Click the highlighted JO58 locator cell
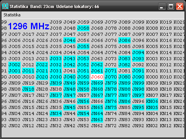 coord(83,28)
